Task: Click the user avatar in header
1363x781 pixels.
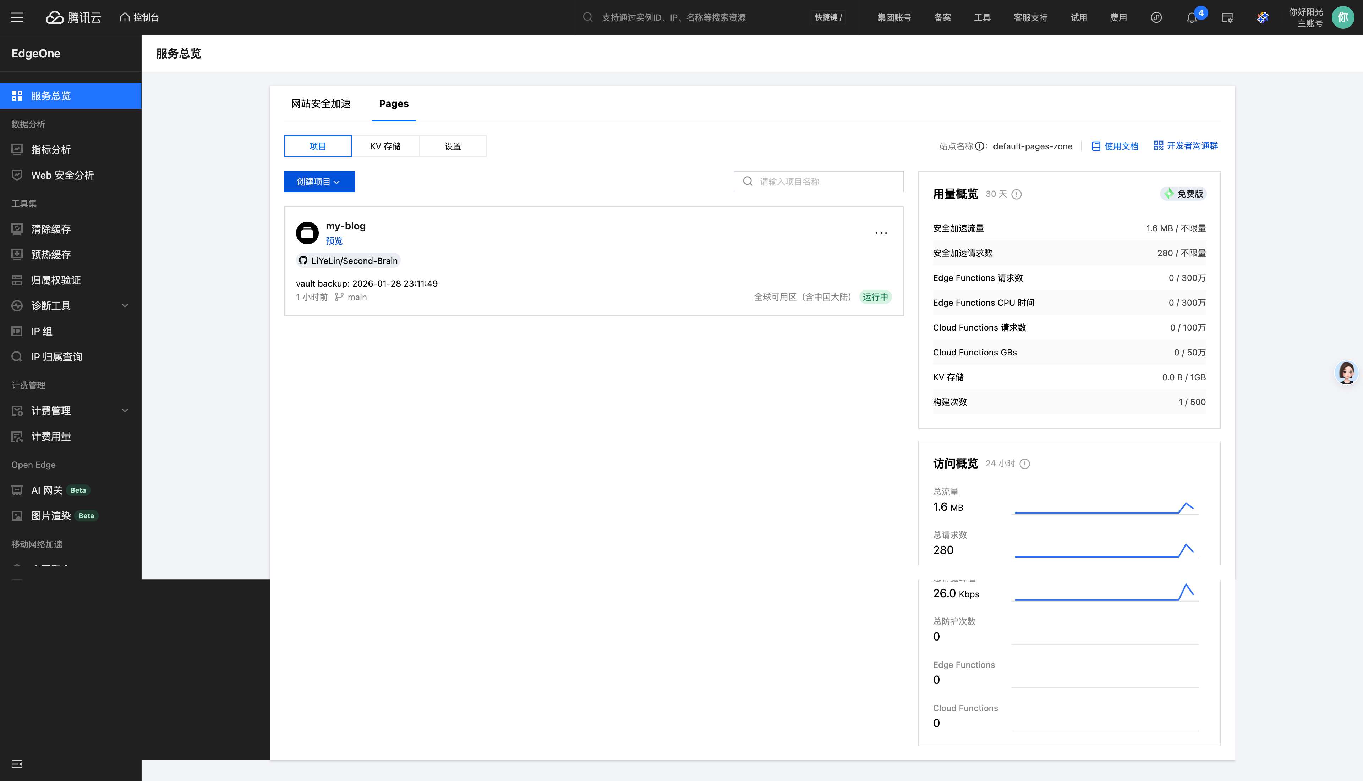Action: [x=1343, y=17]
